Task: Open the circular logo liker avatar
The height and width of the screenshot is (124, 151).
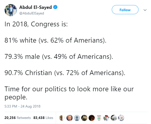Action: (x=99, y=118)
